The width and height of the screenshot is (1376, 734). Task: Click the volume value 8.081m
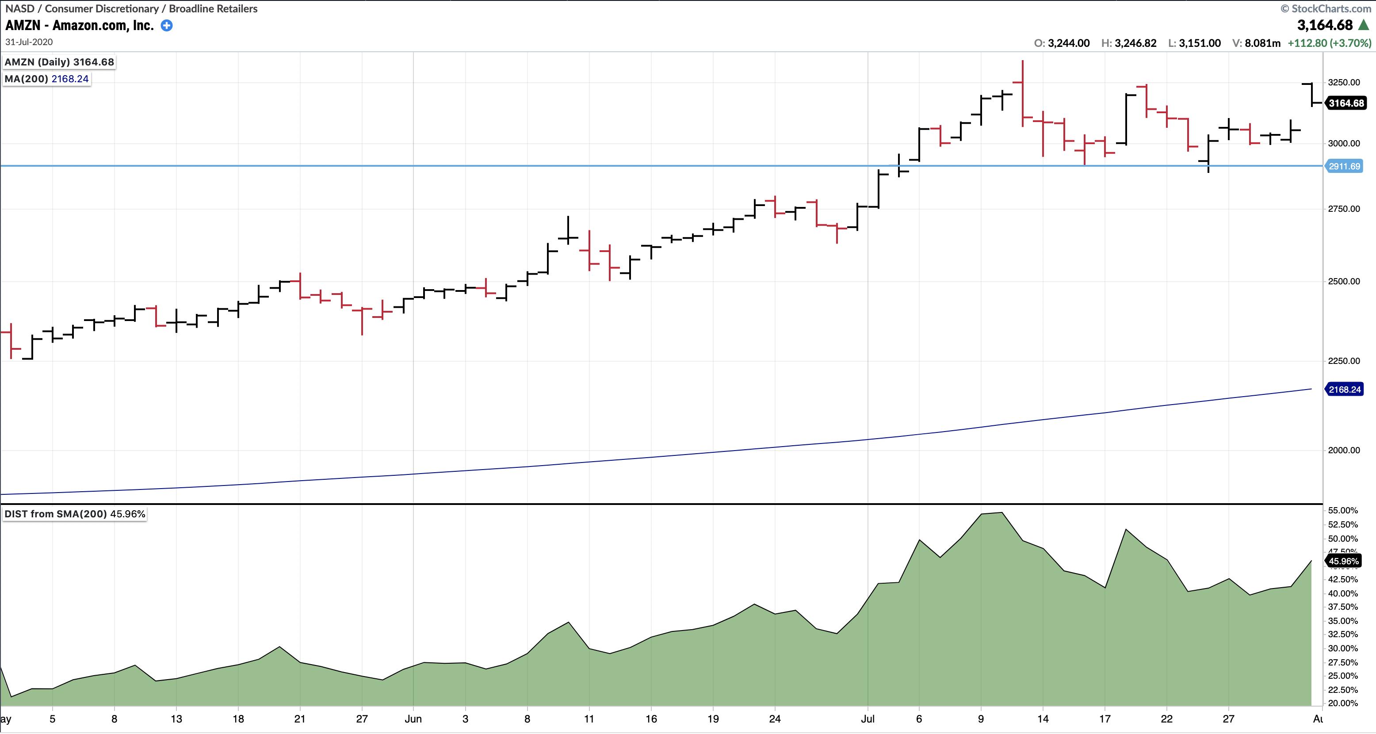tap(1263, 43)
